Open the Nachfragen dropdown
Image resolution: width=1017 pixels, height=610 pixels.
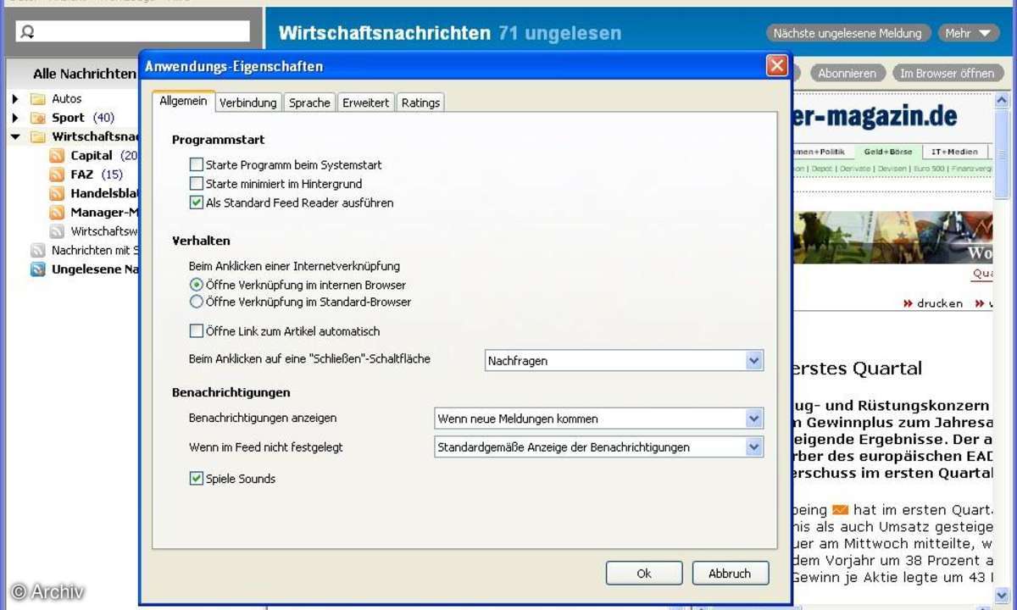tap(754, 361)
